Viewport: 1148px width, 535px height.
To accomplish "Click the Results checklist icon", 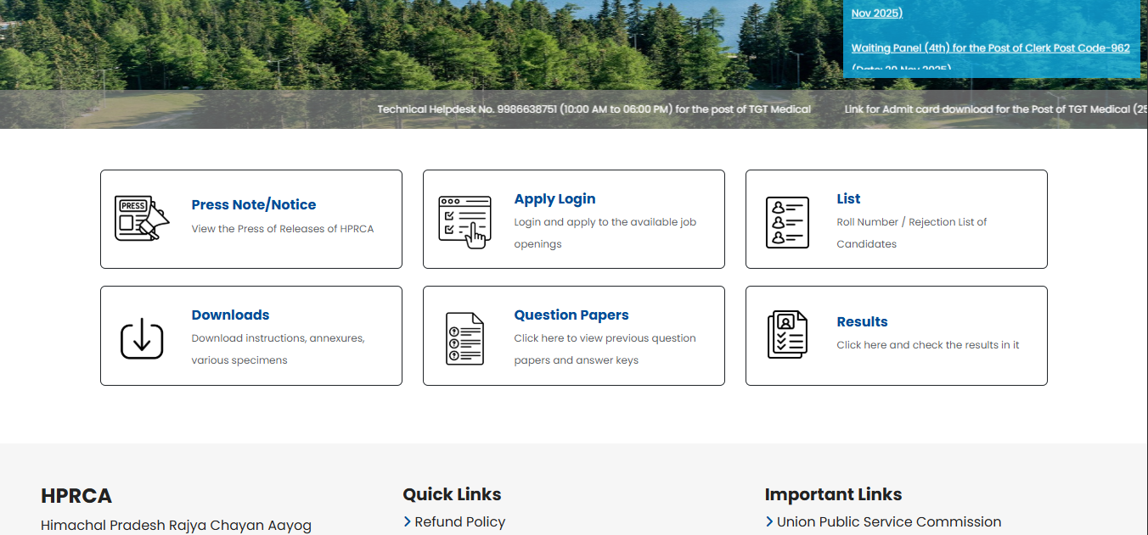I will pos(787,335).
